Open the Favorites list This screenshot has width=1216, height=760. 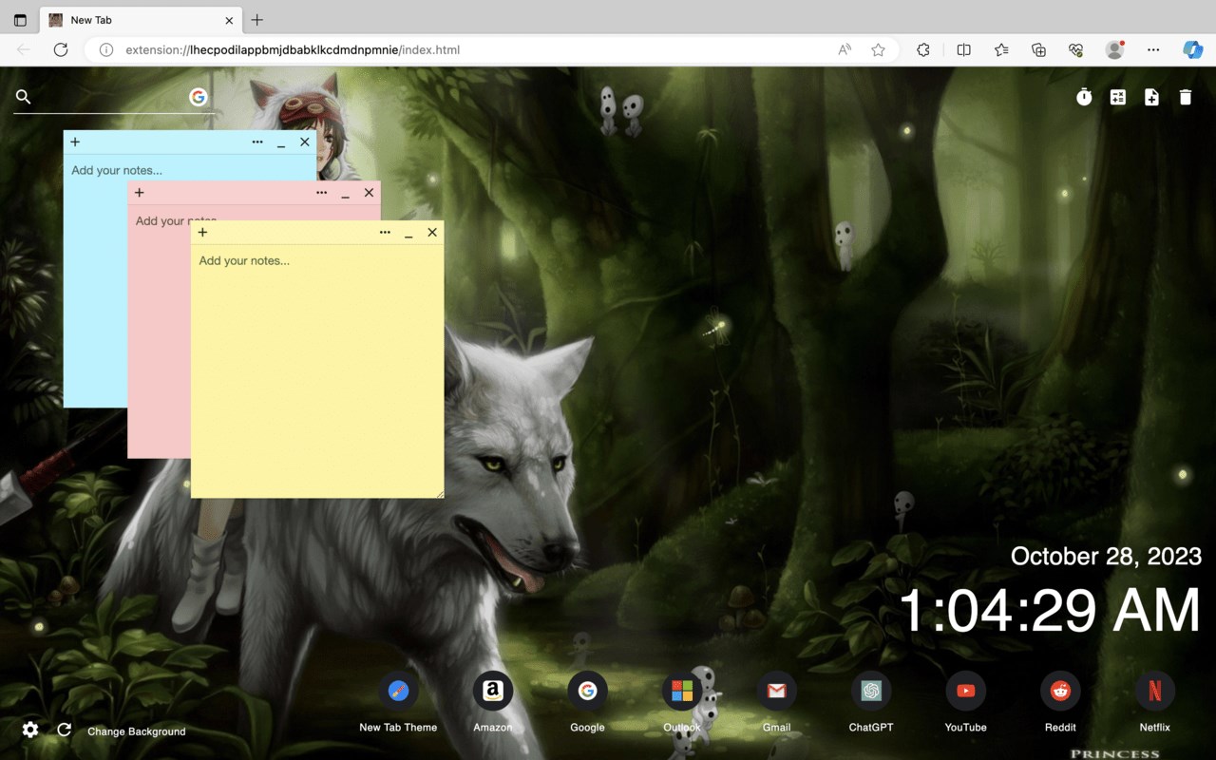click(1001, 49)
